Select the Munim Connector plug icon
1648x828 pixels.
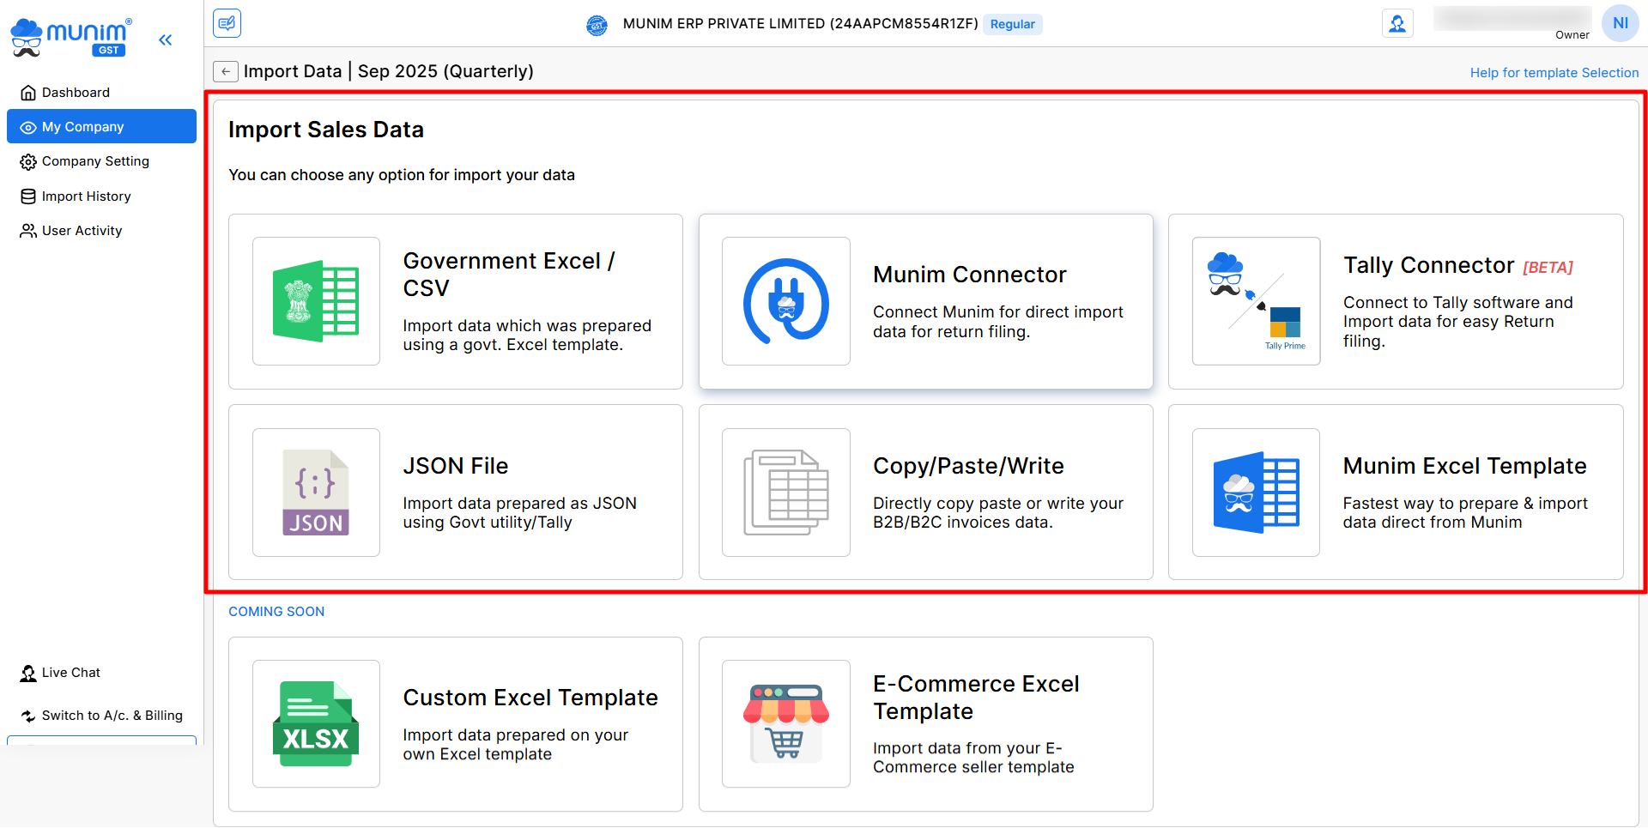coord(785,301)
